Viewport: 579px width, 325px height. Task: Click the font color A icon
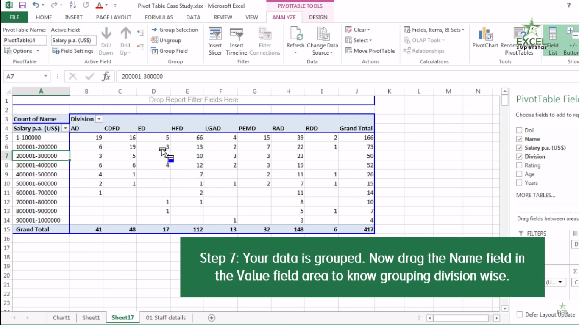[99, 6]
